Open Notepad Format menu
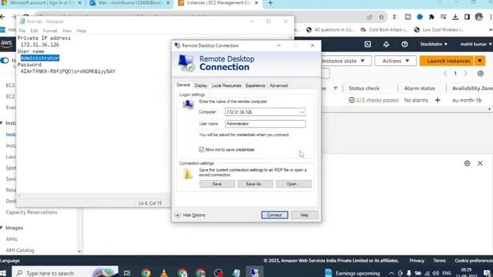Viewport: 493px width, 277px height. 50,31
